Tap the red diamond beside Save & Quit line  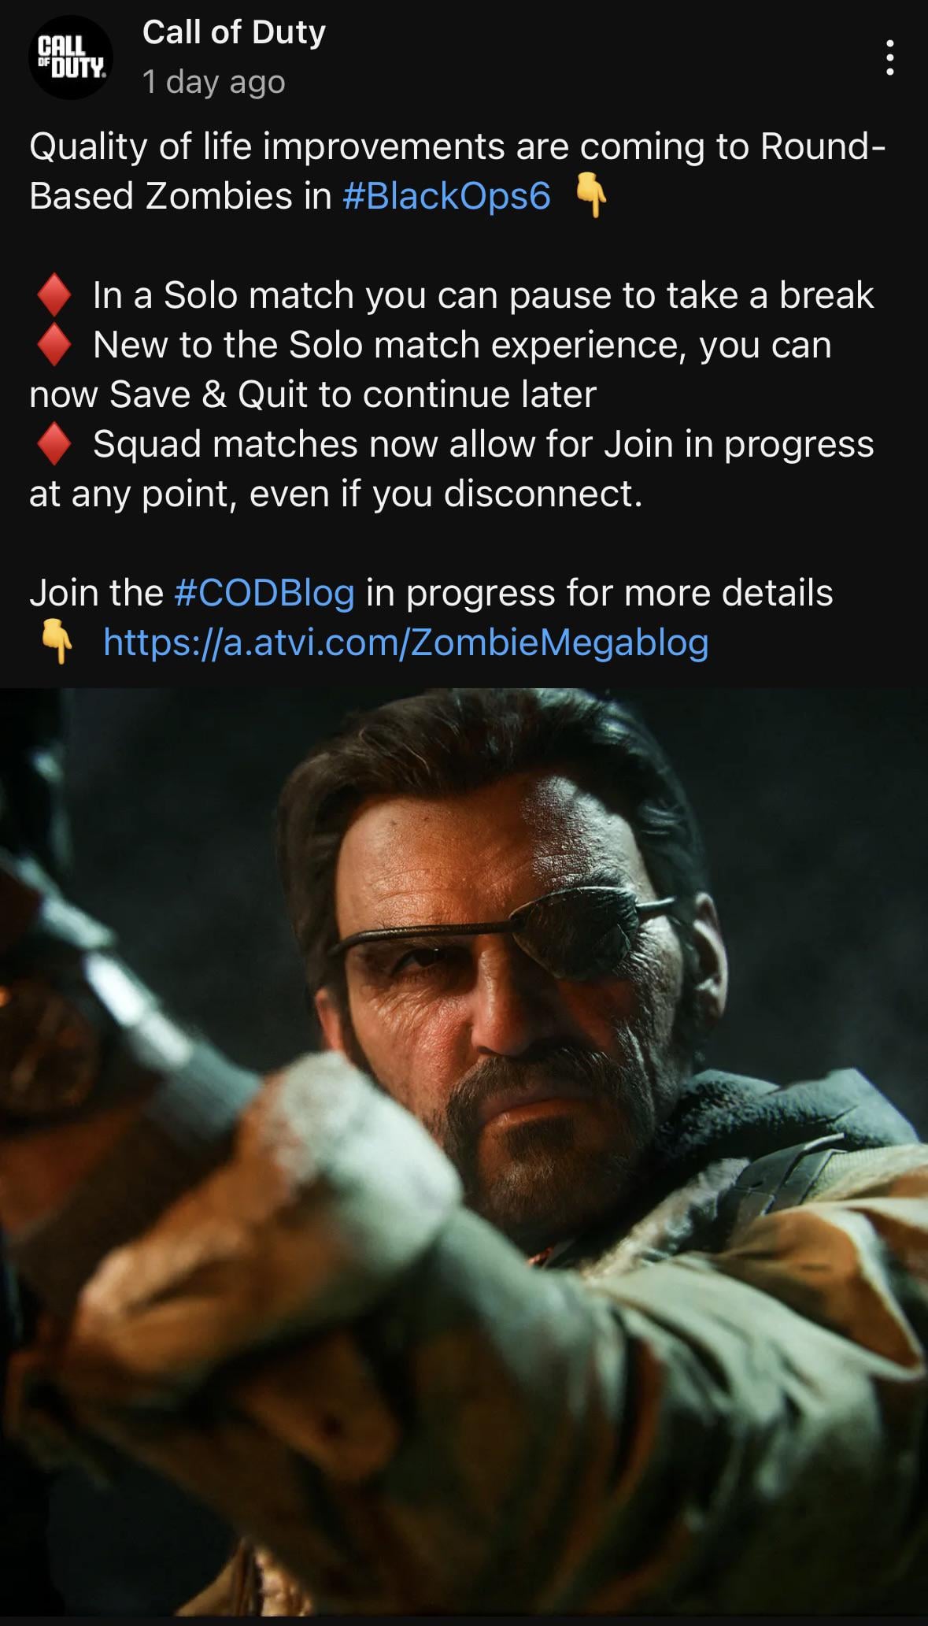54,345
